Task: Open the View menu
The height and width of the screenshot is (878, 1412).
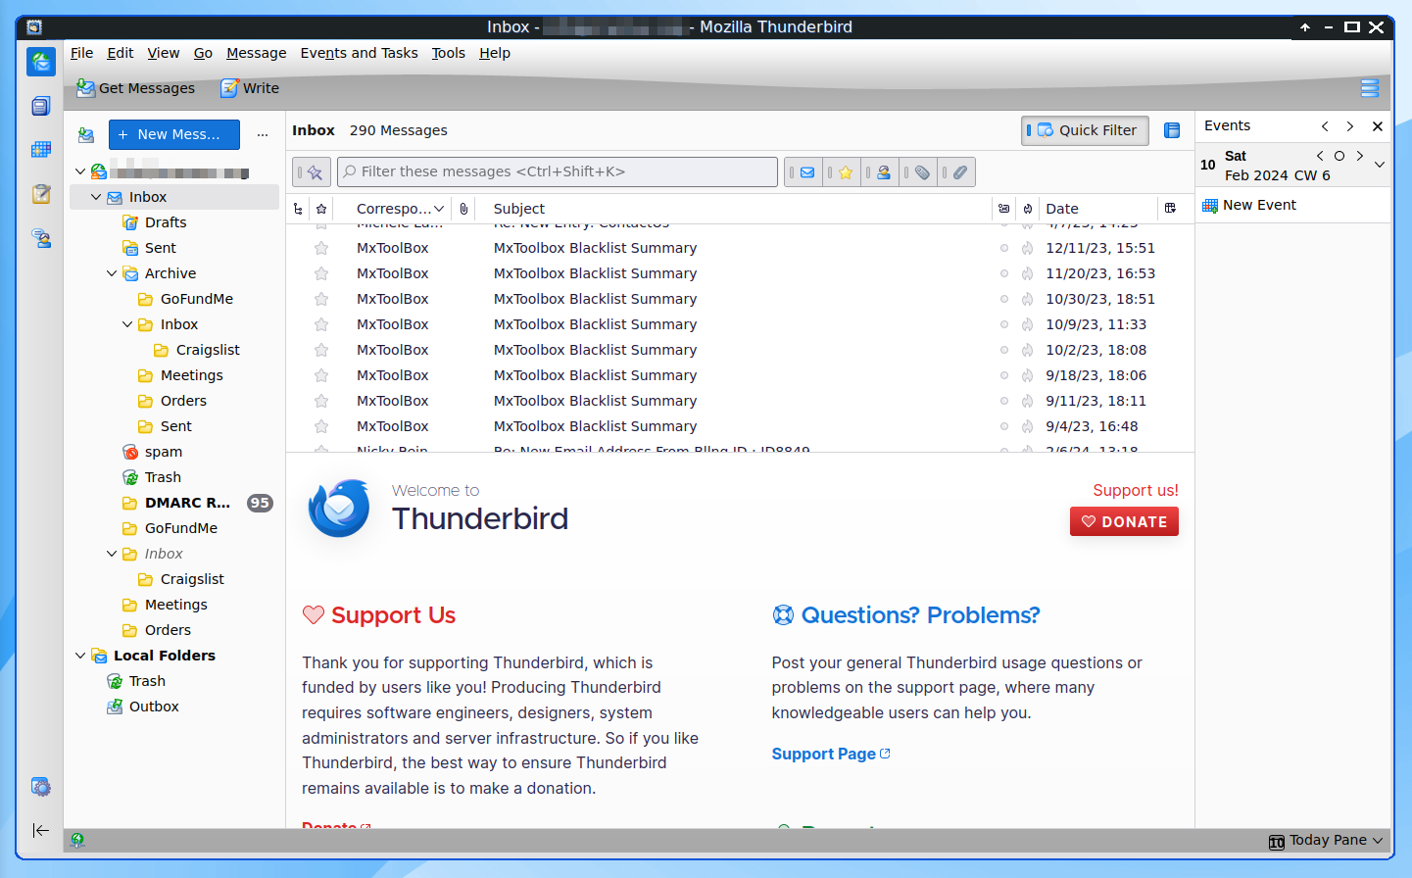Action: (x=164, y=53)
